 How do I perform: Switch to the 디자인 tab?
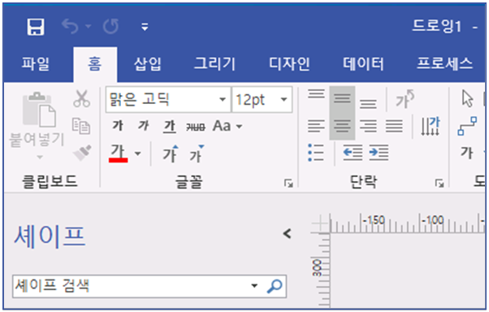click(x=289, y=64)
